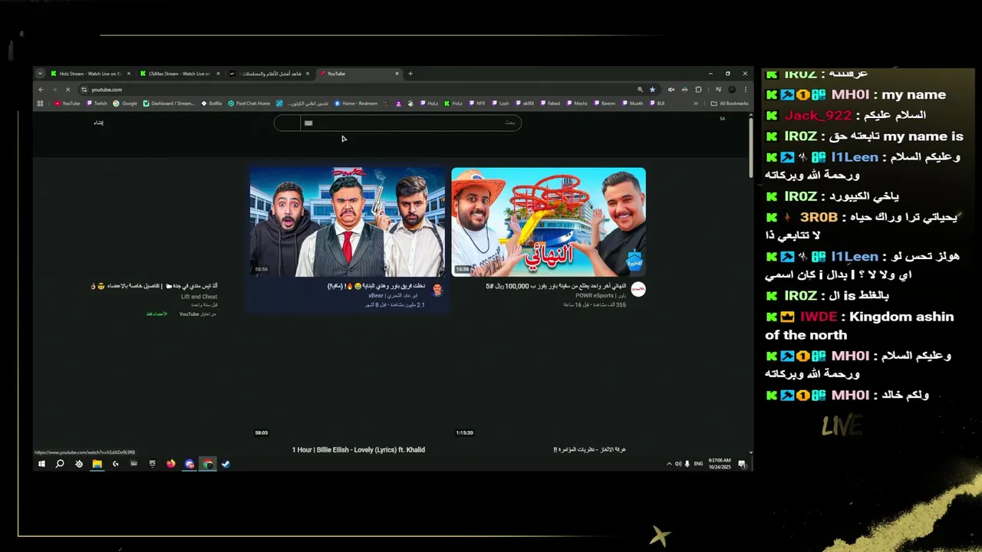Click the ENG language indicator
This screenshot has height=552, width=982.
tap(698, 464)
